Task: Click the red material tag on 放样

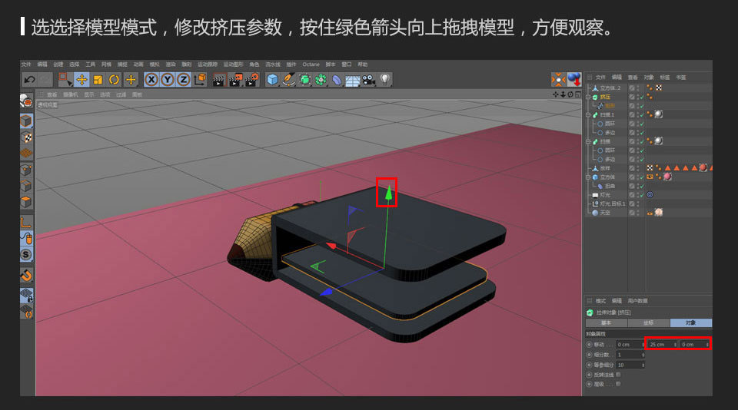Action: (703, 168)
